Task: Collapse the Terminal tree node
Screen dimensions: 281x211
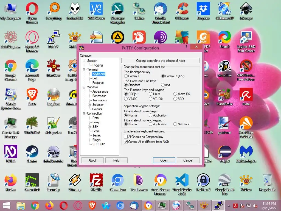Action: point(84,70)
